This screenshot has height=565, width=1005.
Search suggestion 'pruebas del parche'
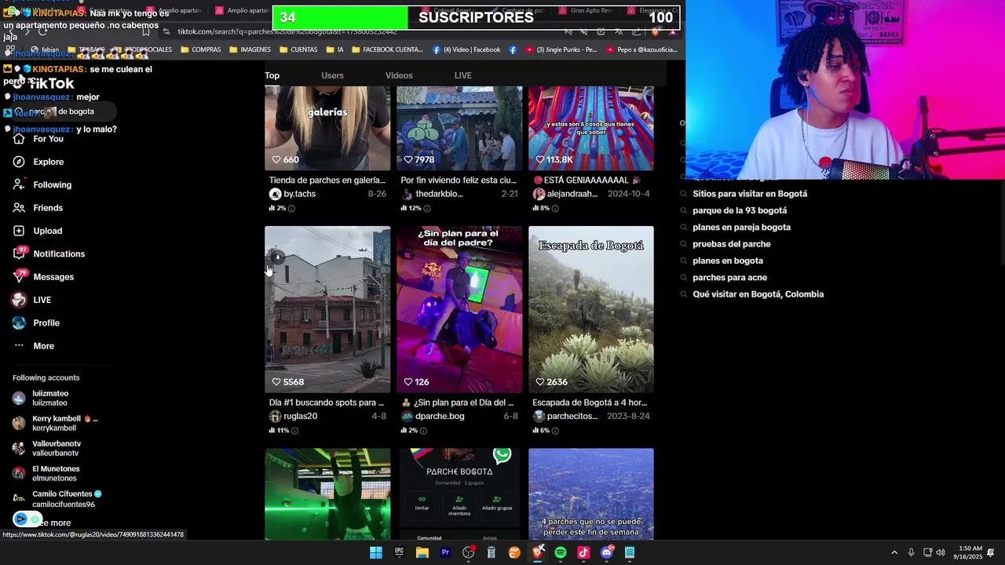[x=731, y=244]
